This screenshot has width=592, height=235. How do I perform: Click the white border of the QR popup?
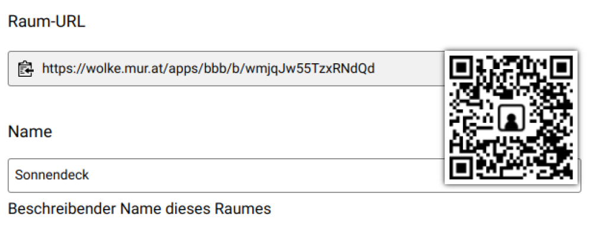coord(511,53)
